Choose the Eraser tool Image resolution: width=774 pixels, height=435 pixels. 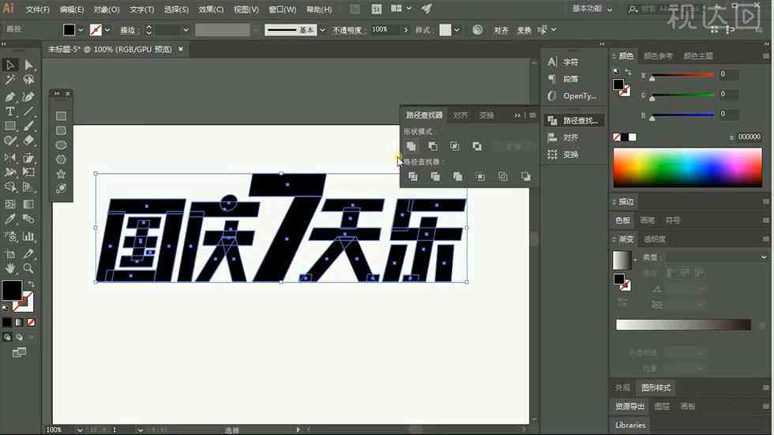point(28,141)
